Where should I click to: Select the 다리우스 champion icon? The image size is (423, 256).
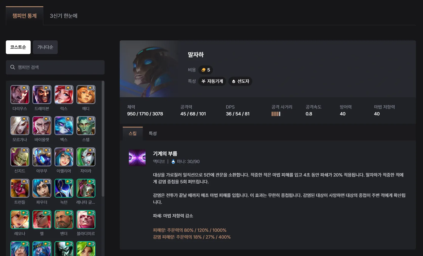point(20,94)
